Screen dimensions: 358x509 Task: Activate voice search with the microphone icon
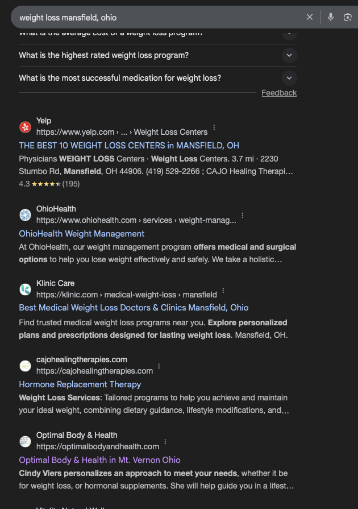pos(331,17)
